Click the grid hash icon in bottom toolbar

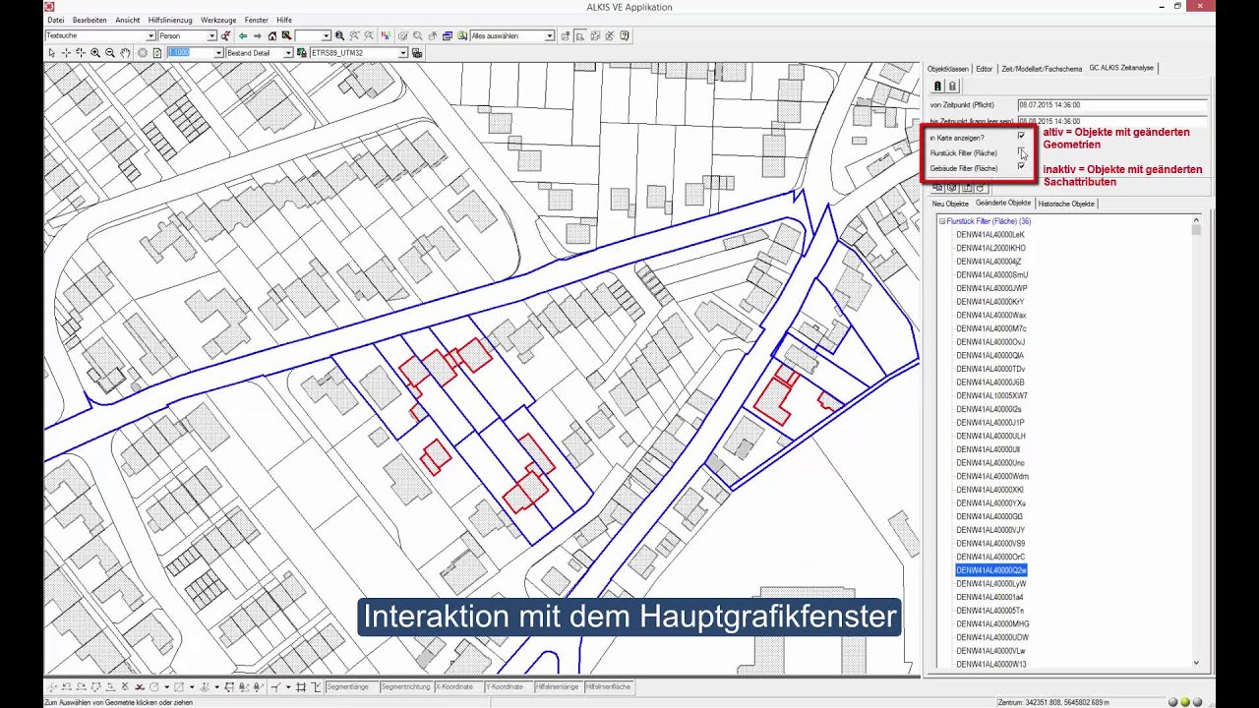click(301, 686)
